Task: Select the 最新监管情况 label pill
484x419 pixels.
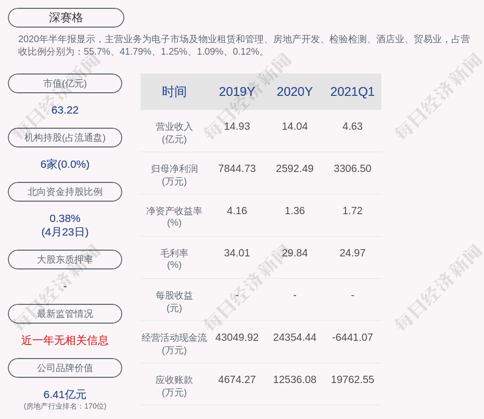Action: coord(65,314)
